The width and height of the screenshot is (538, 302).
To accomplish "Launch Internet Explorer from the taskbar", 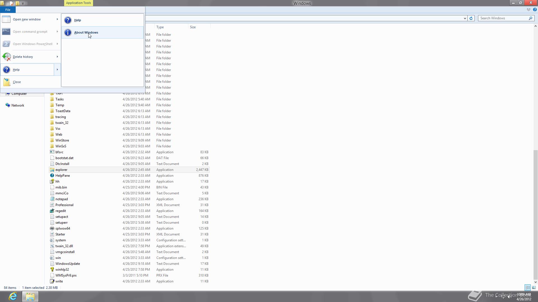I will tap(13, 296).
